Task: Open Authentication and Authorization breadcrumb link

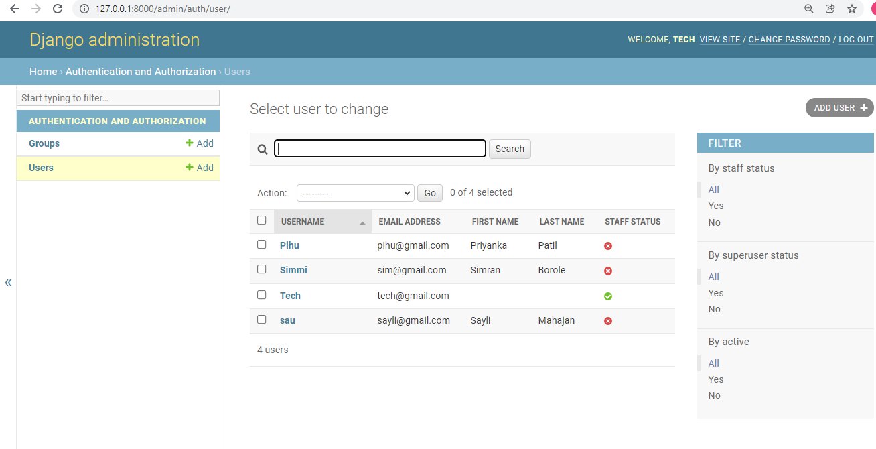Action: [140, 71]
